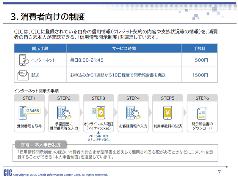
Task: Click the page number 7
Action: click(x=219, y=172)
